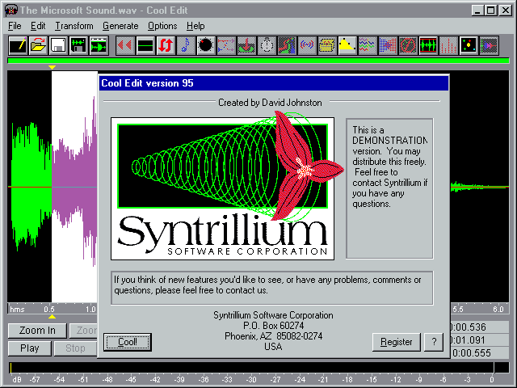
Task: Click the blue echo waves icon
Action: [307, 45]
